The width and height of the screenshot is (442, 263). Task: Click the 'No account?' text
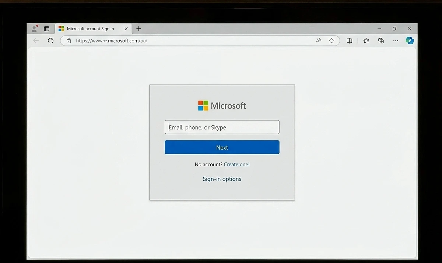208,165
